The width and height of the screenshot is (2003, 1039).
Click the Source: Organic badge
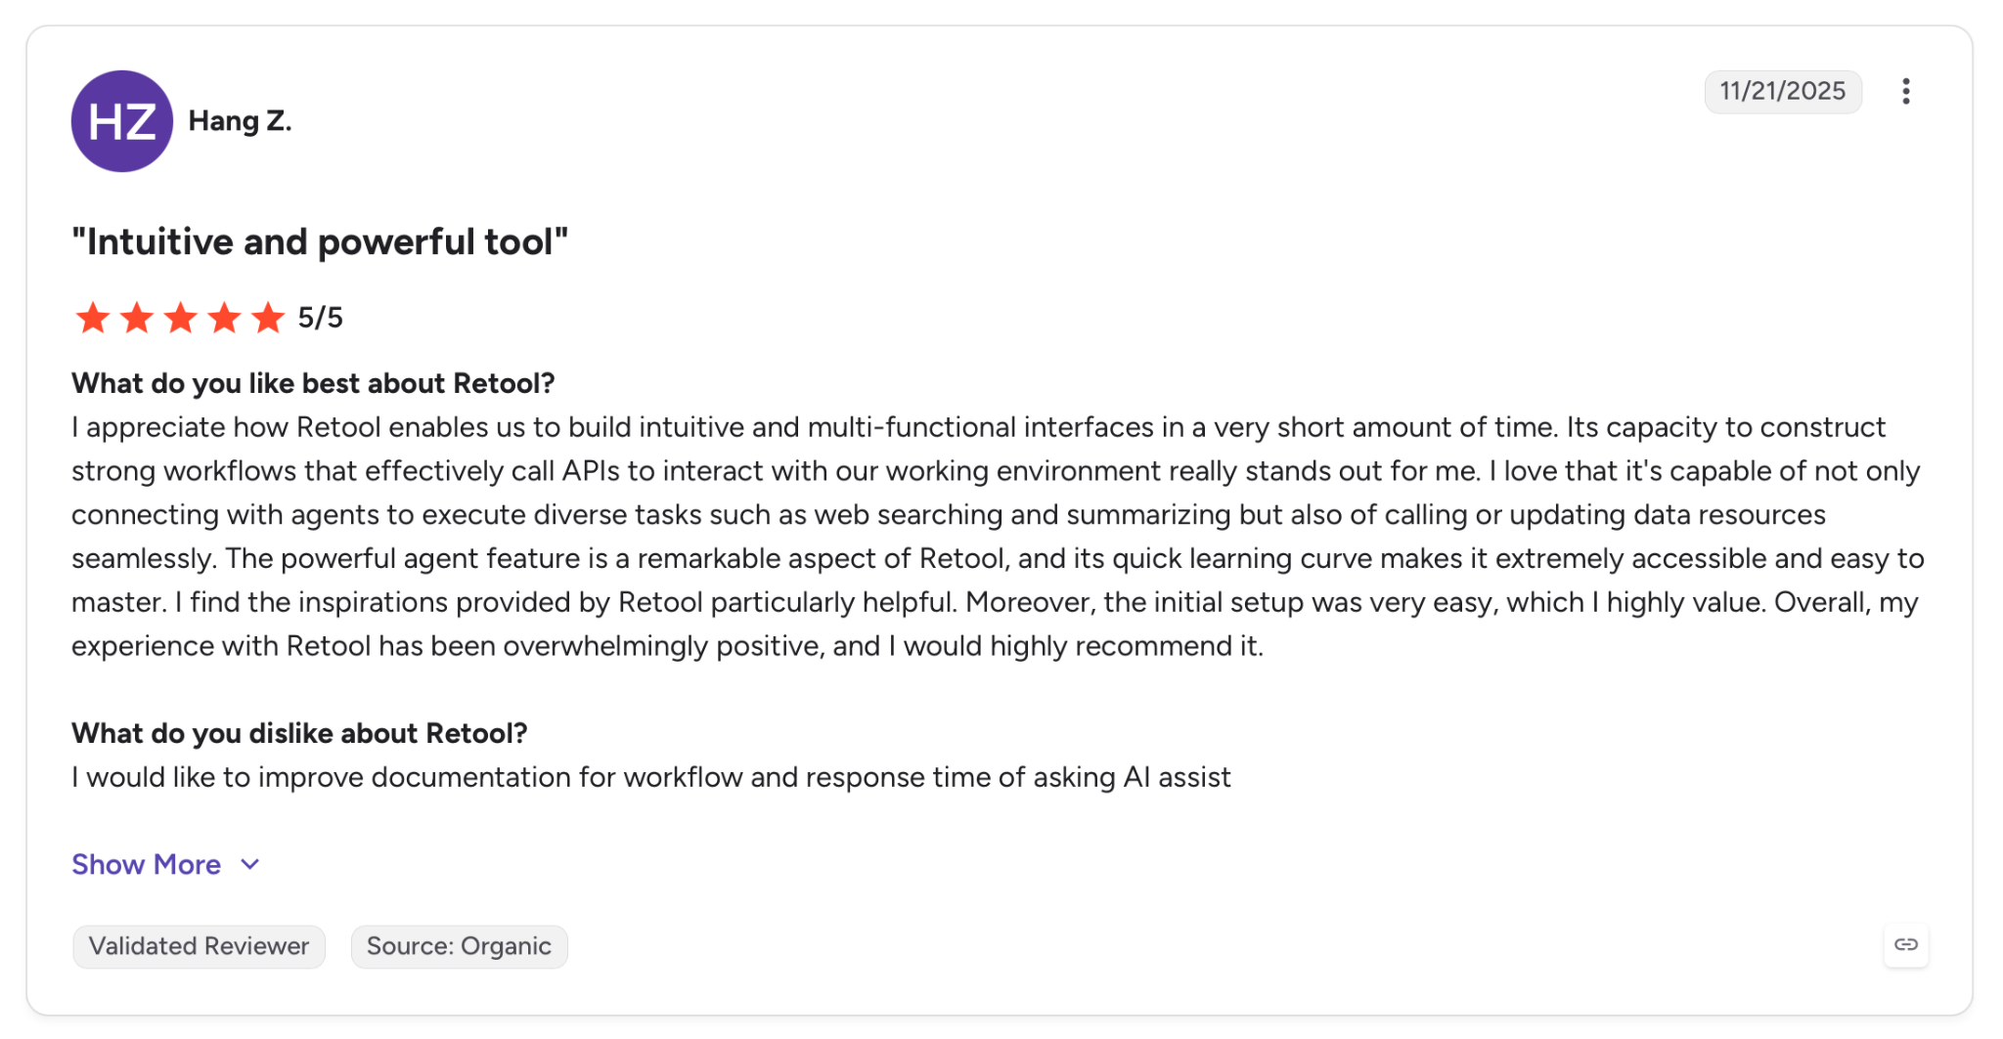coord(459,946)
